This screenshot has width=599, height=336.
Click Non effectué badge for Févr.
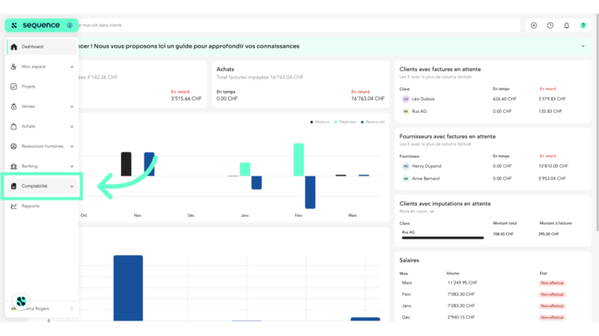point(552,294)
